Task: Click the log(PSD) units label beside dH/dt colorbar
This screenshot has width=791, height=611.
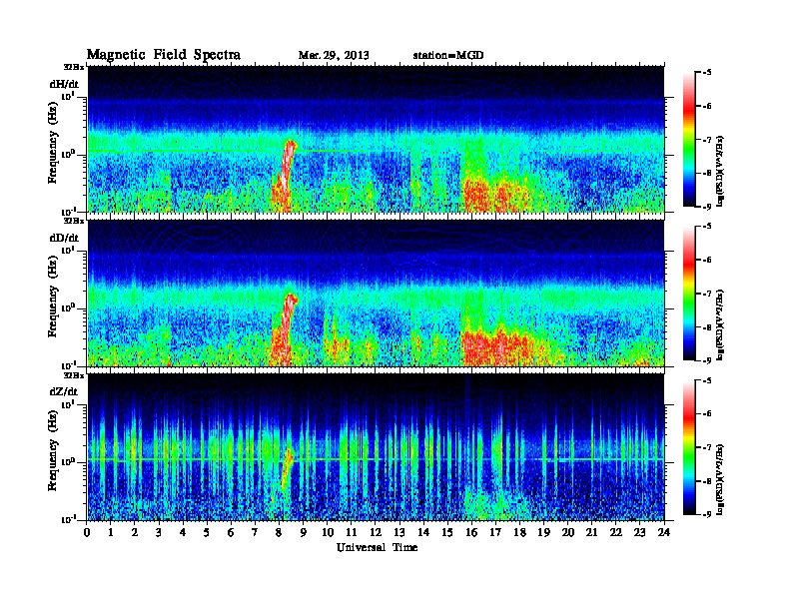Action: tap(721, 171)
